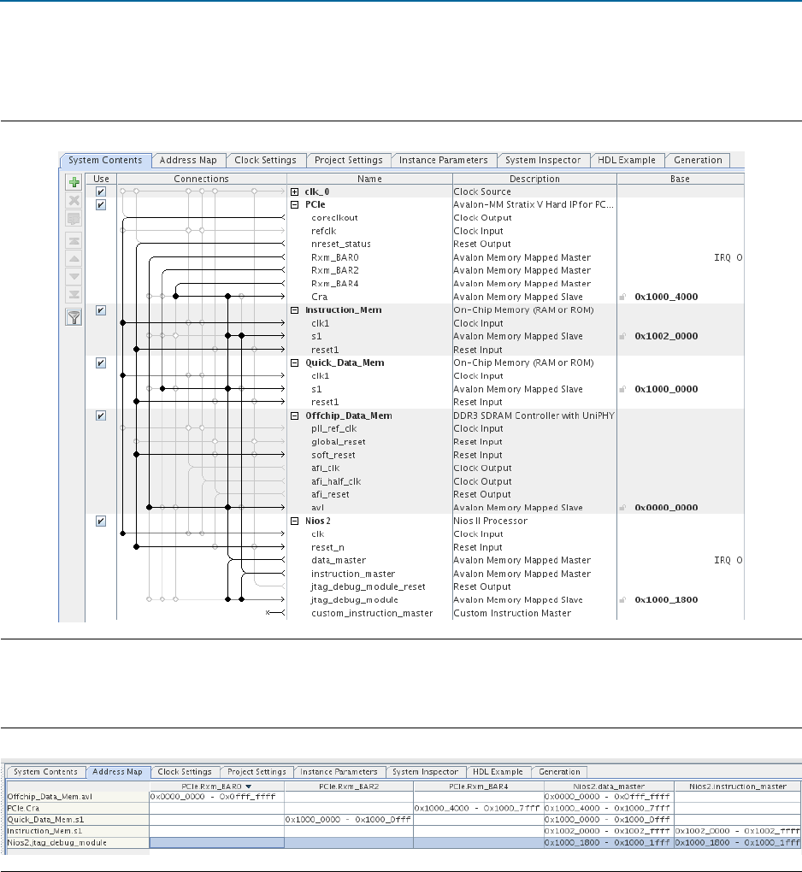The height and width of the screenshot is (872, 802).
Task: Collapse the Nios2 component tree
Action: click(x=295, y=521)
